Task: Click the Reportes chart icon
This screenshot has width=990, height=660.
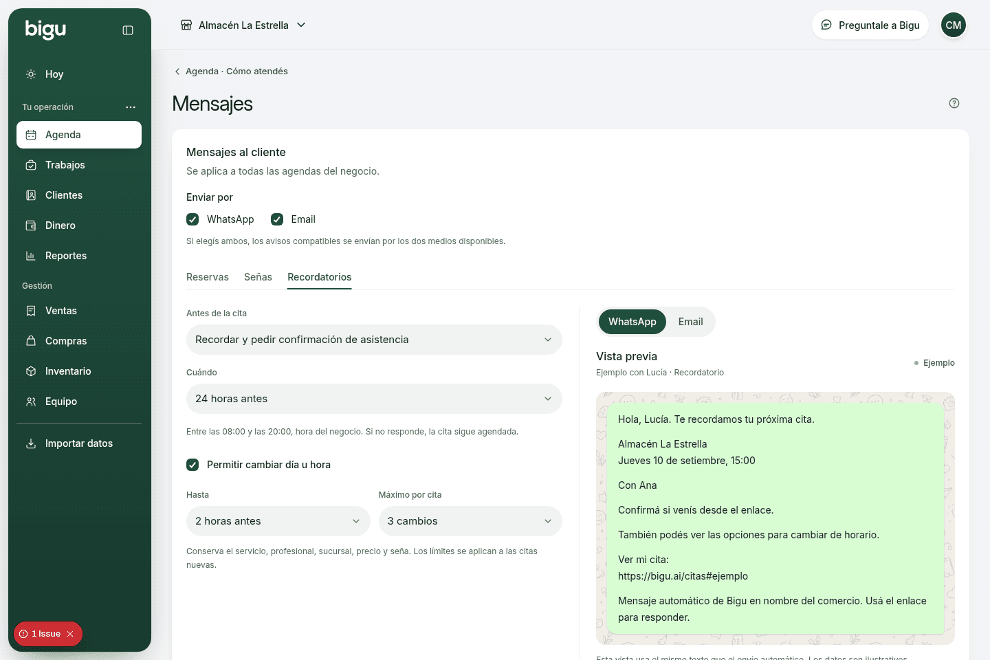Action: pyautogui.click(x=31, y=256)
